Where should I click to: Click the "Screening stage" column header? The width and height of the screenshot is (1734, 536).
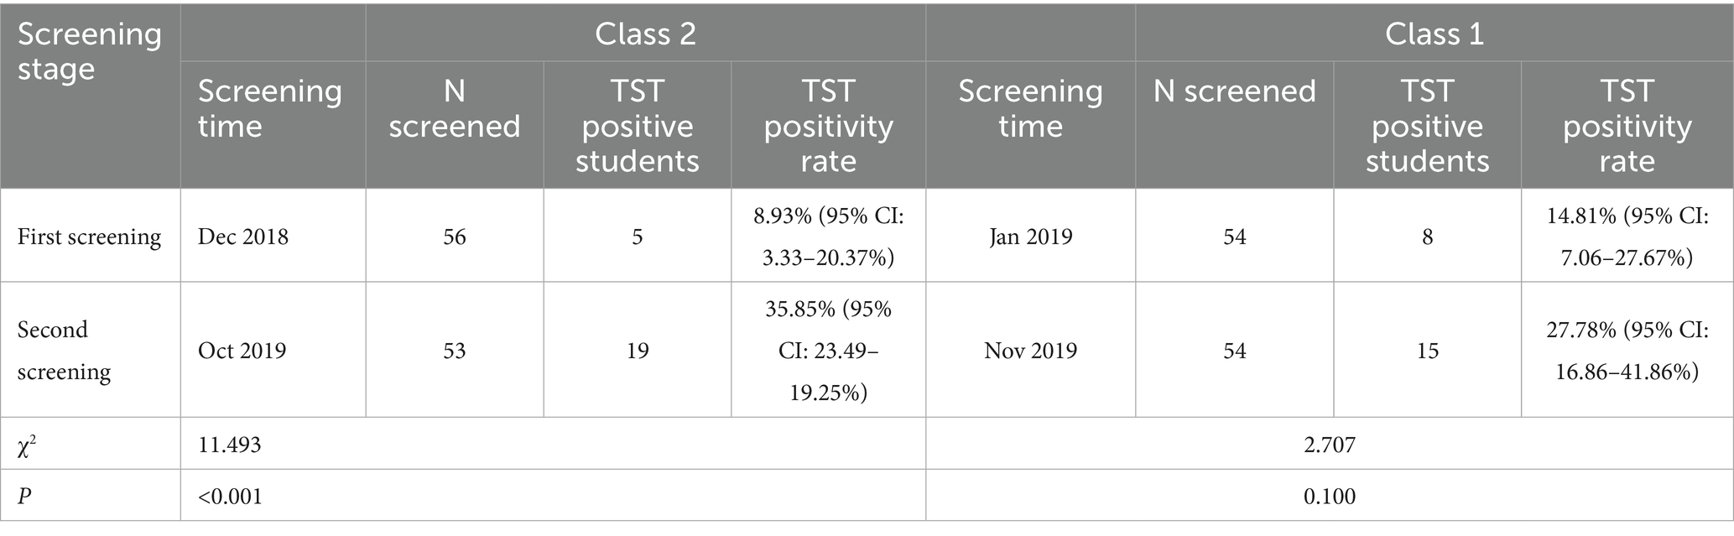pos(89,51)
